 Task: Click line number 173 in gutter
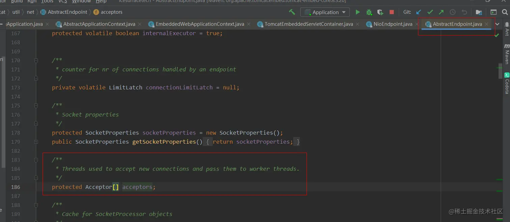point(16,88)
